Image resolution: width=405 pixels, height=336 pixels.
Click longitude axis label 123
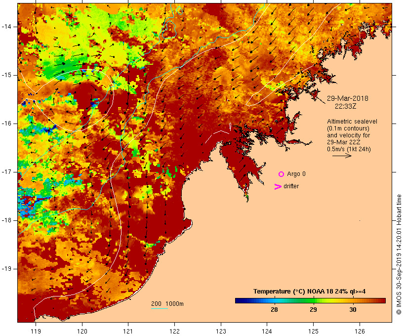(221, 331)
